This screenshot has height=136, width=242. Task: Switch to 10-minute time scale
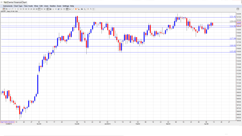tap(21, 9)
